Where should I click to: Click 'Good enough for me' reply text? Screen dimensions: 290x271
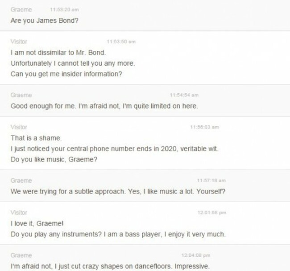pyautogui.click(x=104, y=106)
